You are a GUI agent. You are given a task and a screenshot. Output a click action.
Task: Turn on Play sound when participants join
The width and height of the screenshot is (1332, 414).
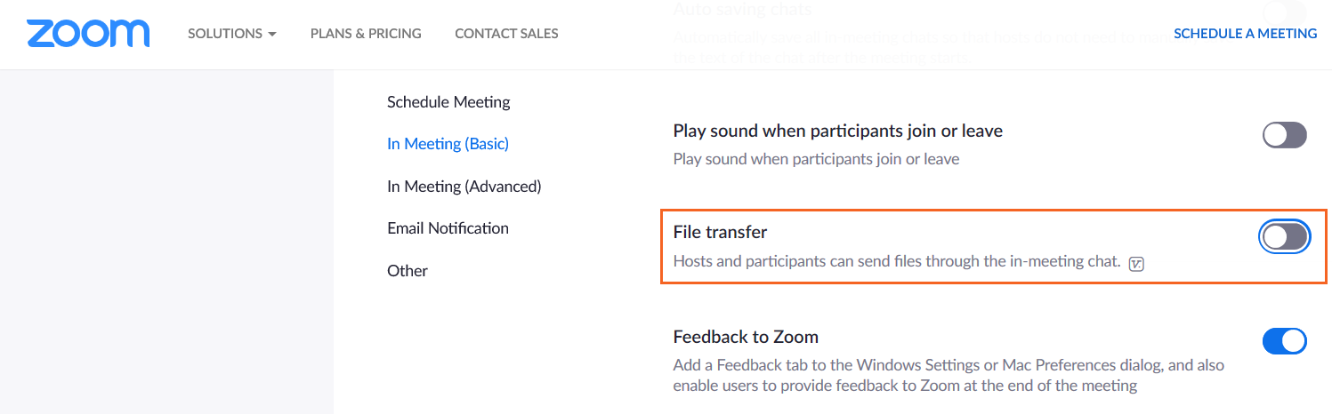point(1284,135)
